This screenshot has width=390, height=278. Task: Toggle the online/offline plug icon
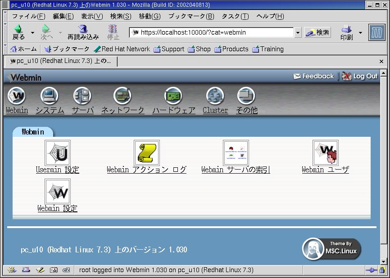[372, 270]
